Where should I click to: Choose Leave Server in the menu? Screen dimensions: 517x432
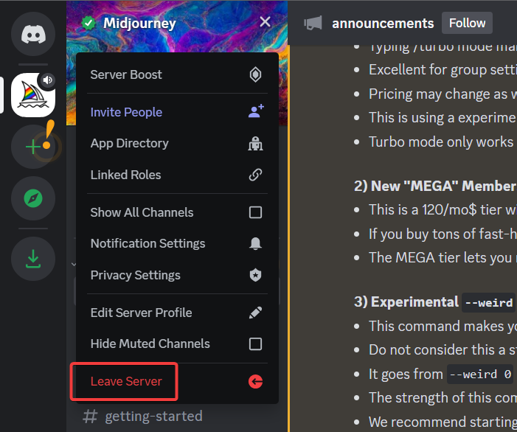pos(126,381)
